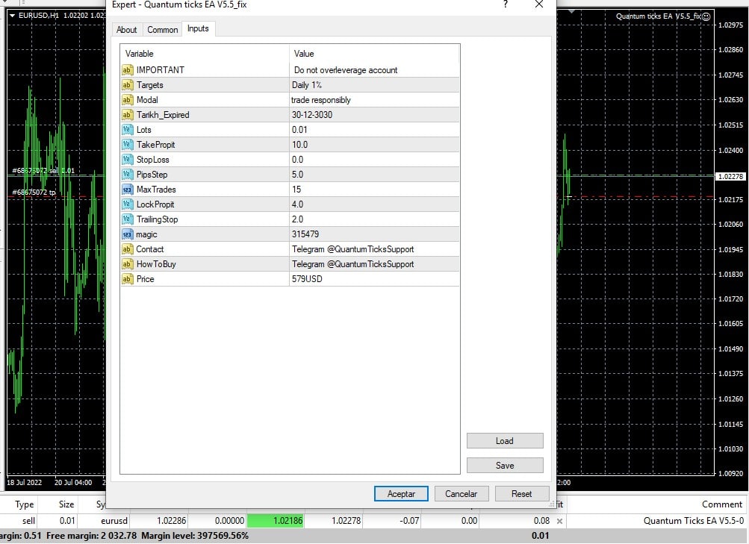Click the #68675072 tp line label on chart
Screen dimensions: 749x544
pyautogui.click(x=34, y=193)
